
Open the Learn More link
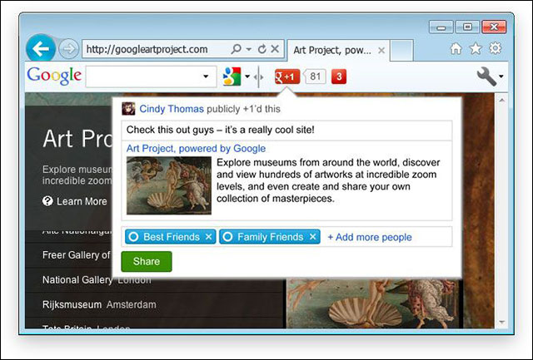(x=82, y=201)
